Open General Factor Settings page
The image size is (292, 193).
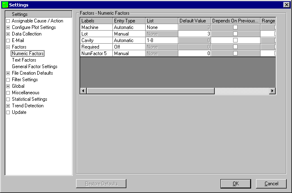click(x=35, y=67)
